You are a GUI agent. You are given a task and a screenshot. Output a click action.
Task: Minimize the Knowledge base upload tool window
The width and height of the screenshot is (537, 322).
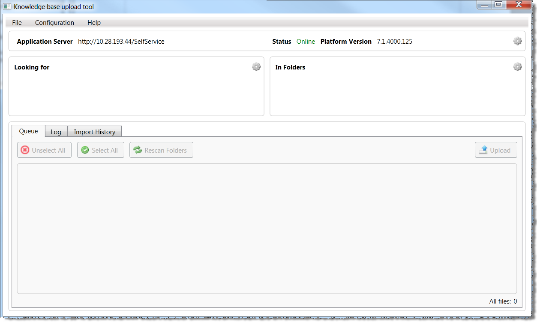[484, 5]
